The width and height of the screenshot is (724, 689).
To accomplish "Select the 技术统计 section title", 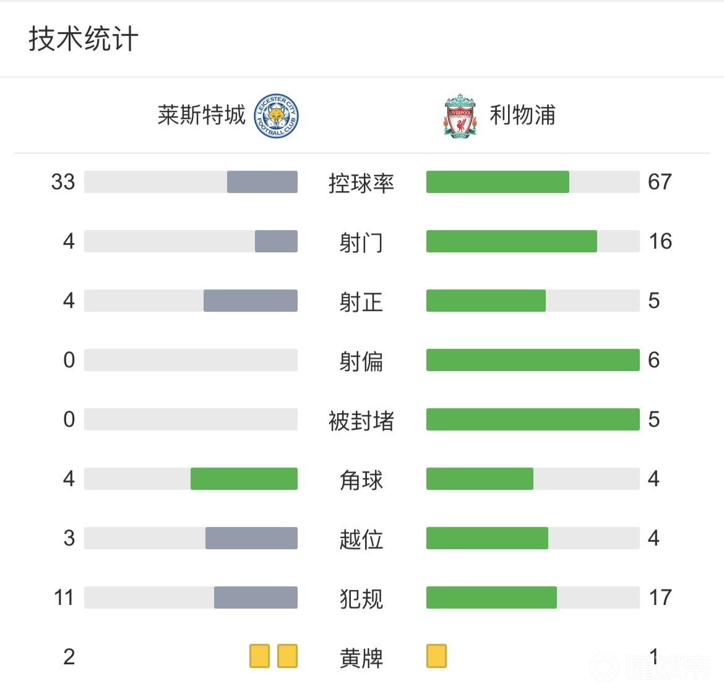I will click(x=84, y=38).
